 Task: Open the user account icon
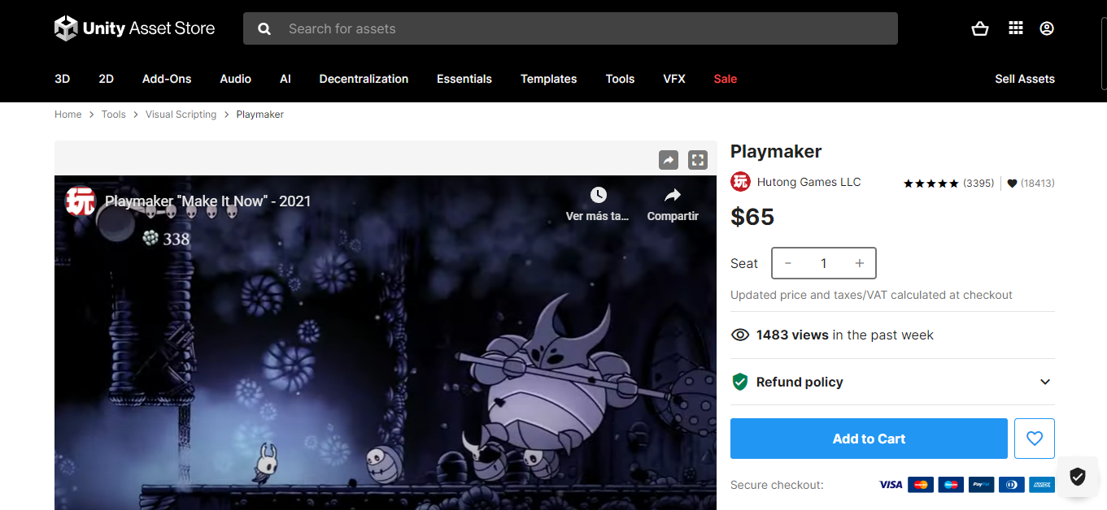[1047, 28]
